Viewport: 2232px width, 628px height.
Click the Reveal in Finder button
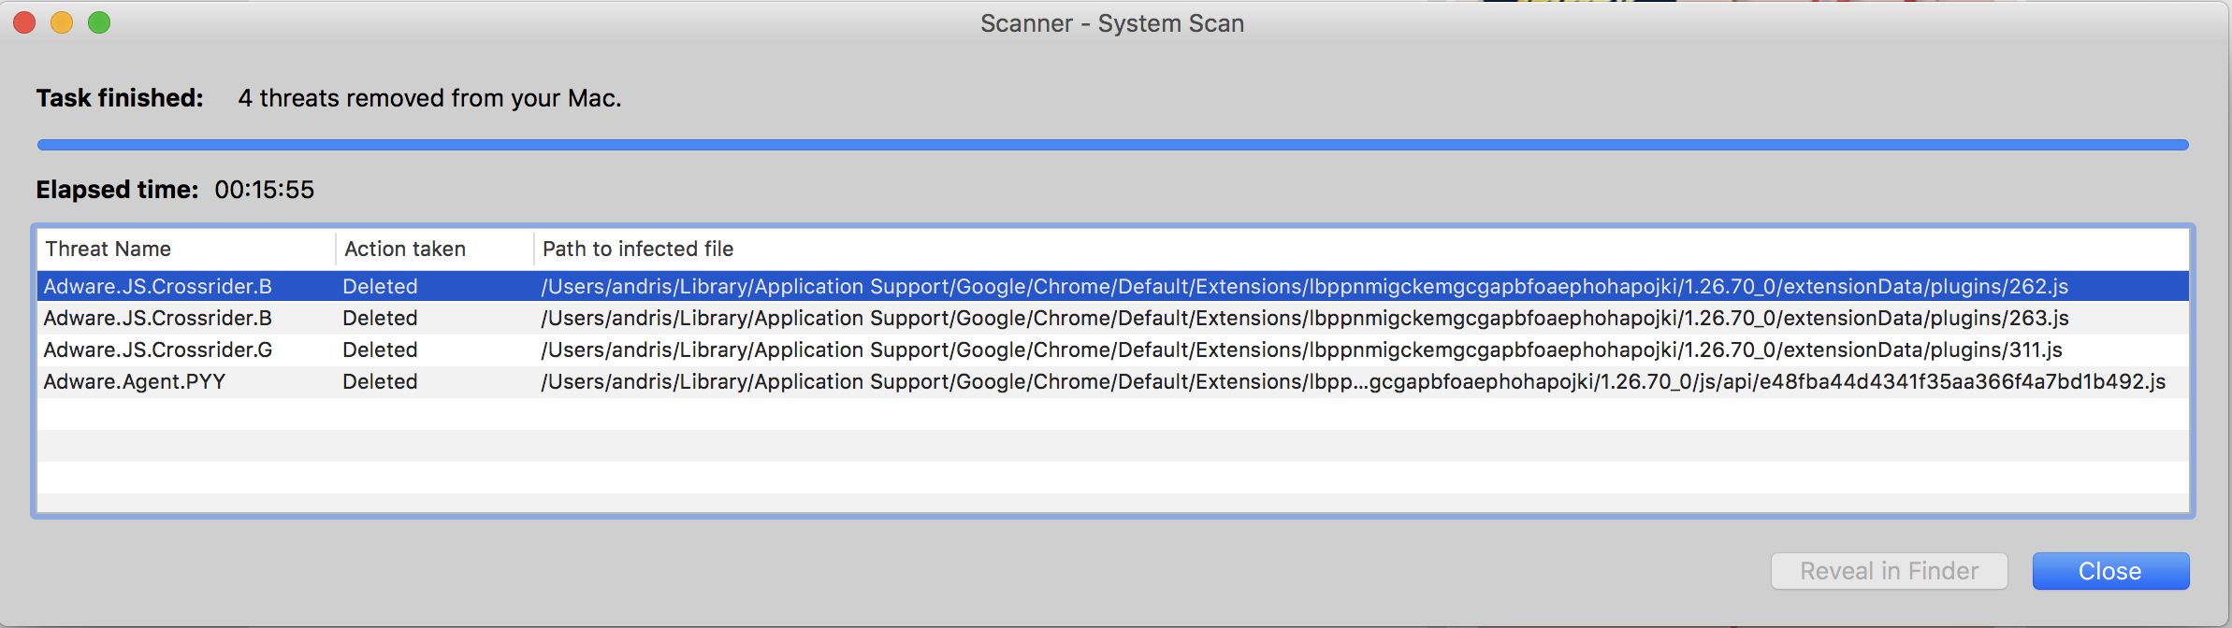coord(1890,571)
